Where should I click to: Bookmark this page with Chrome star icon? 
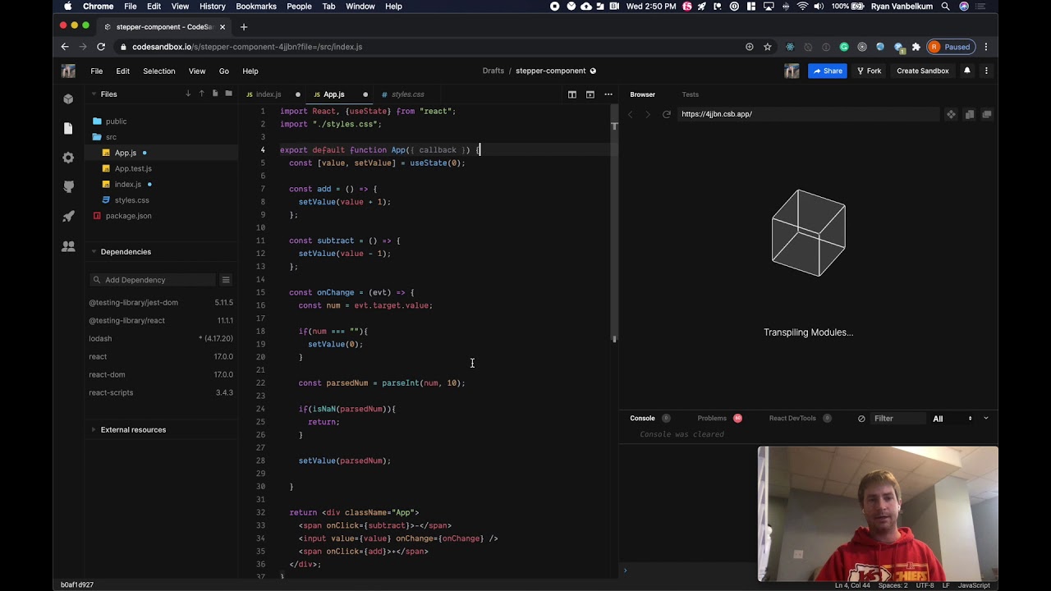click(x=768, y=47)
